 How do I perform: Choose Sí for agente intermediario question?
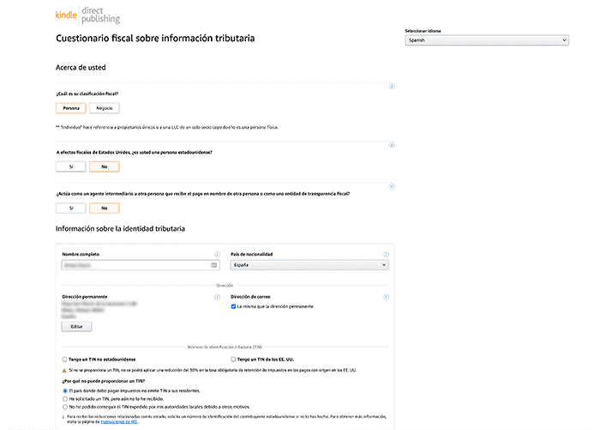click(x=71, y=209)
